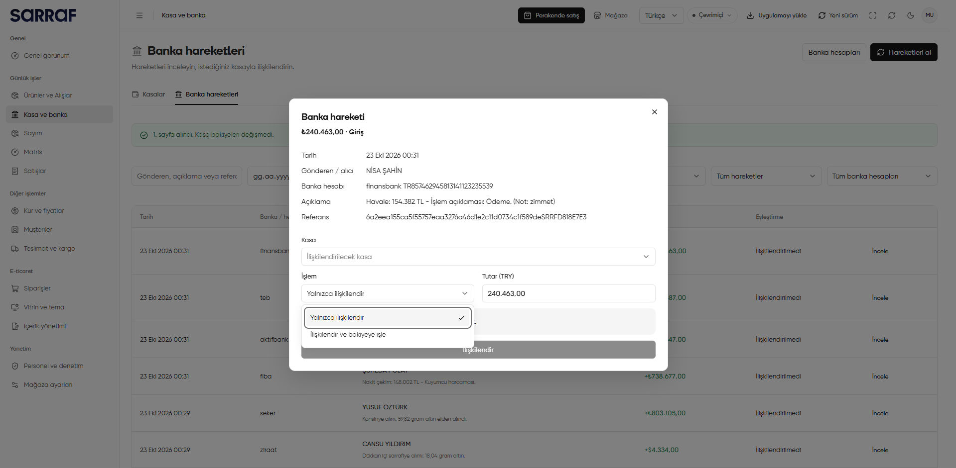Open the İşlem dropdown showing Yalnızca ilişkilendir
The width and height of the screenshot is (956, 468).
[388, 293]
